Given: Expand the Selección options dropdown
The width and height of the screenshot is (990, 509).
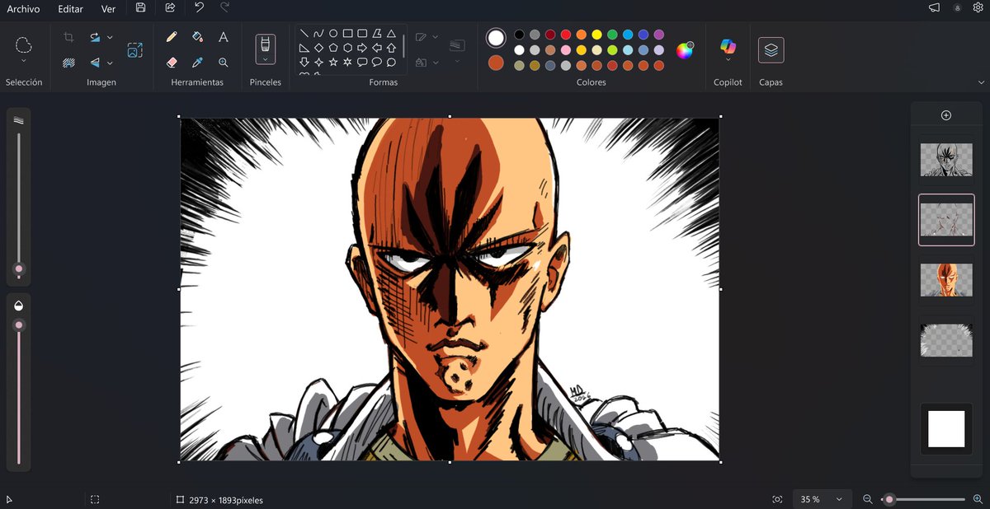Looking at the screenshot, I should (x=24, y=61).
